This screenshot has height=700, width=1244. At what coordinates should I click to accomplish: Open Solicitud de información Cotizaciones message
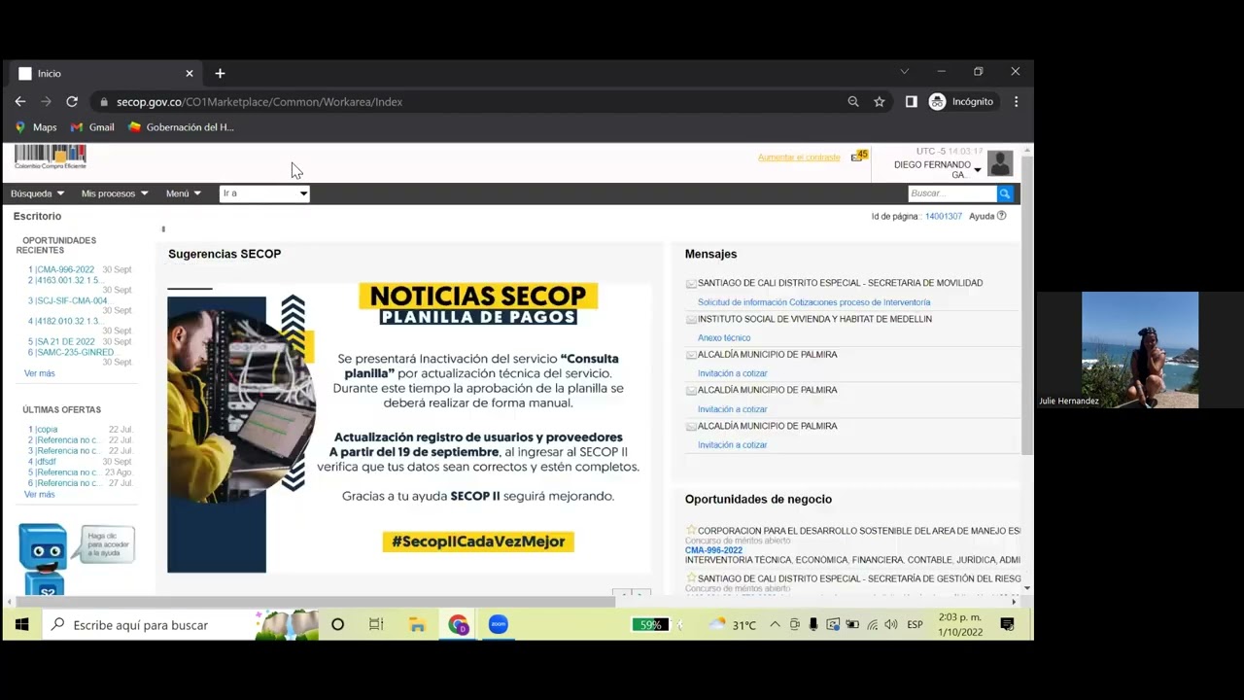point(813,302)
